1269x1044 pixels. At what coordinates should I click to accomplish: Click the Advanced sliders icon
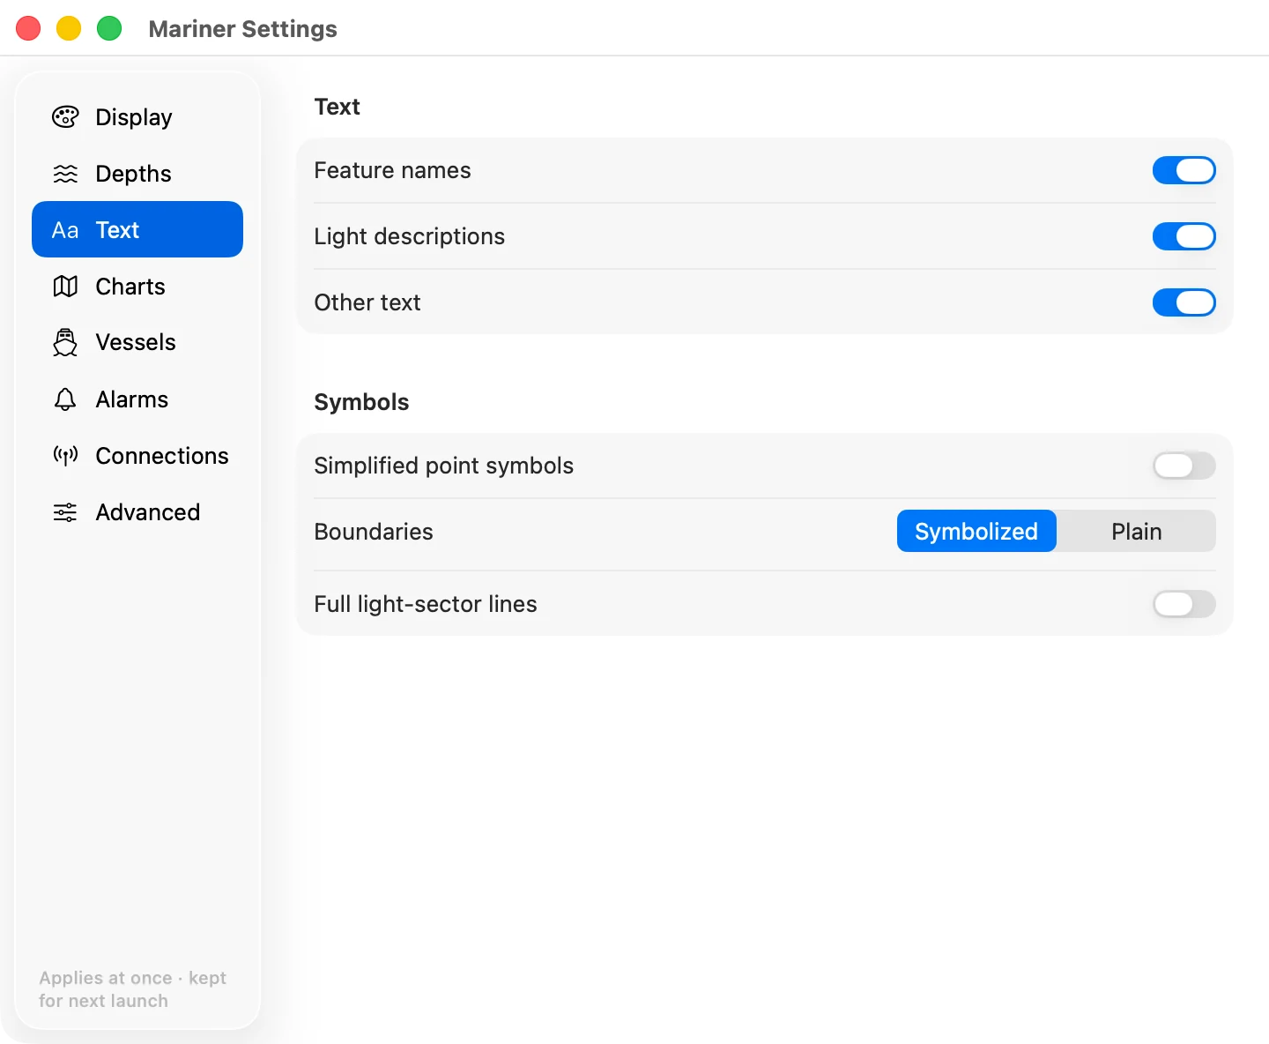[65, 512]
